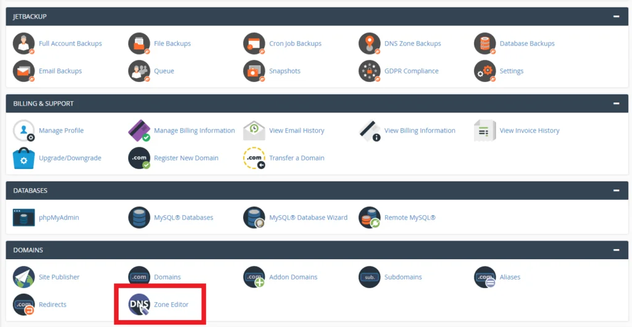This screenshot has width=632, height=327.
Task: Collapse the BILLING & SUPPORT section
Action: coord(616,104)
